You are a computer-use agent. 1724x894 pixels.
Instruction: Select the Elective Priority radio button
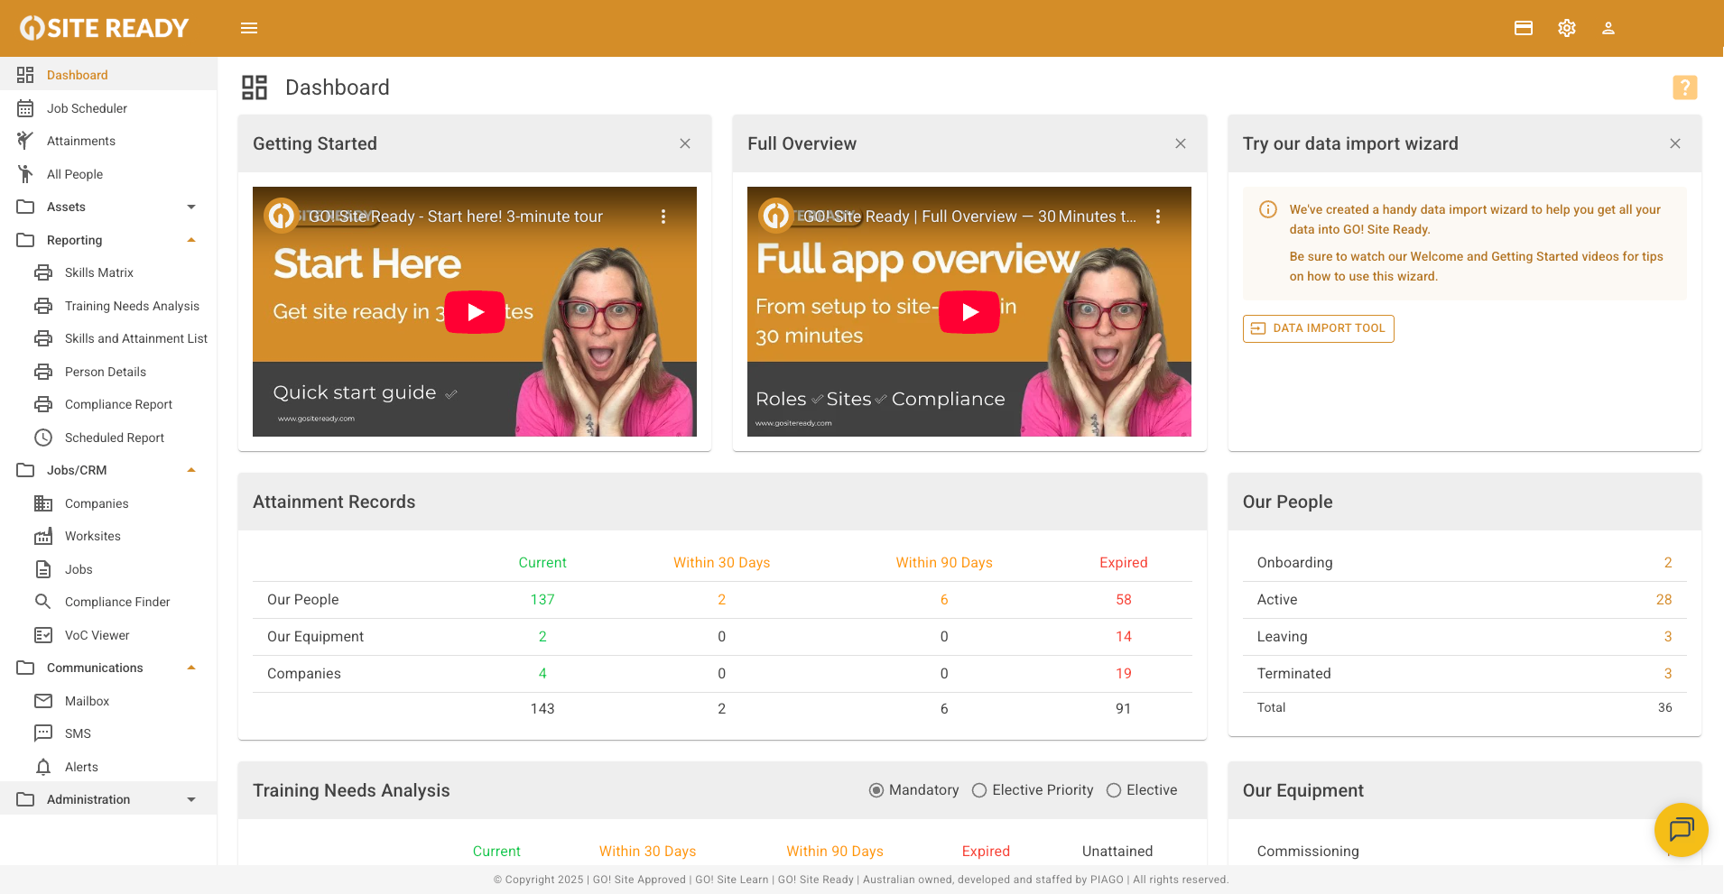[979, 790]
